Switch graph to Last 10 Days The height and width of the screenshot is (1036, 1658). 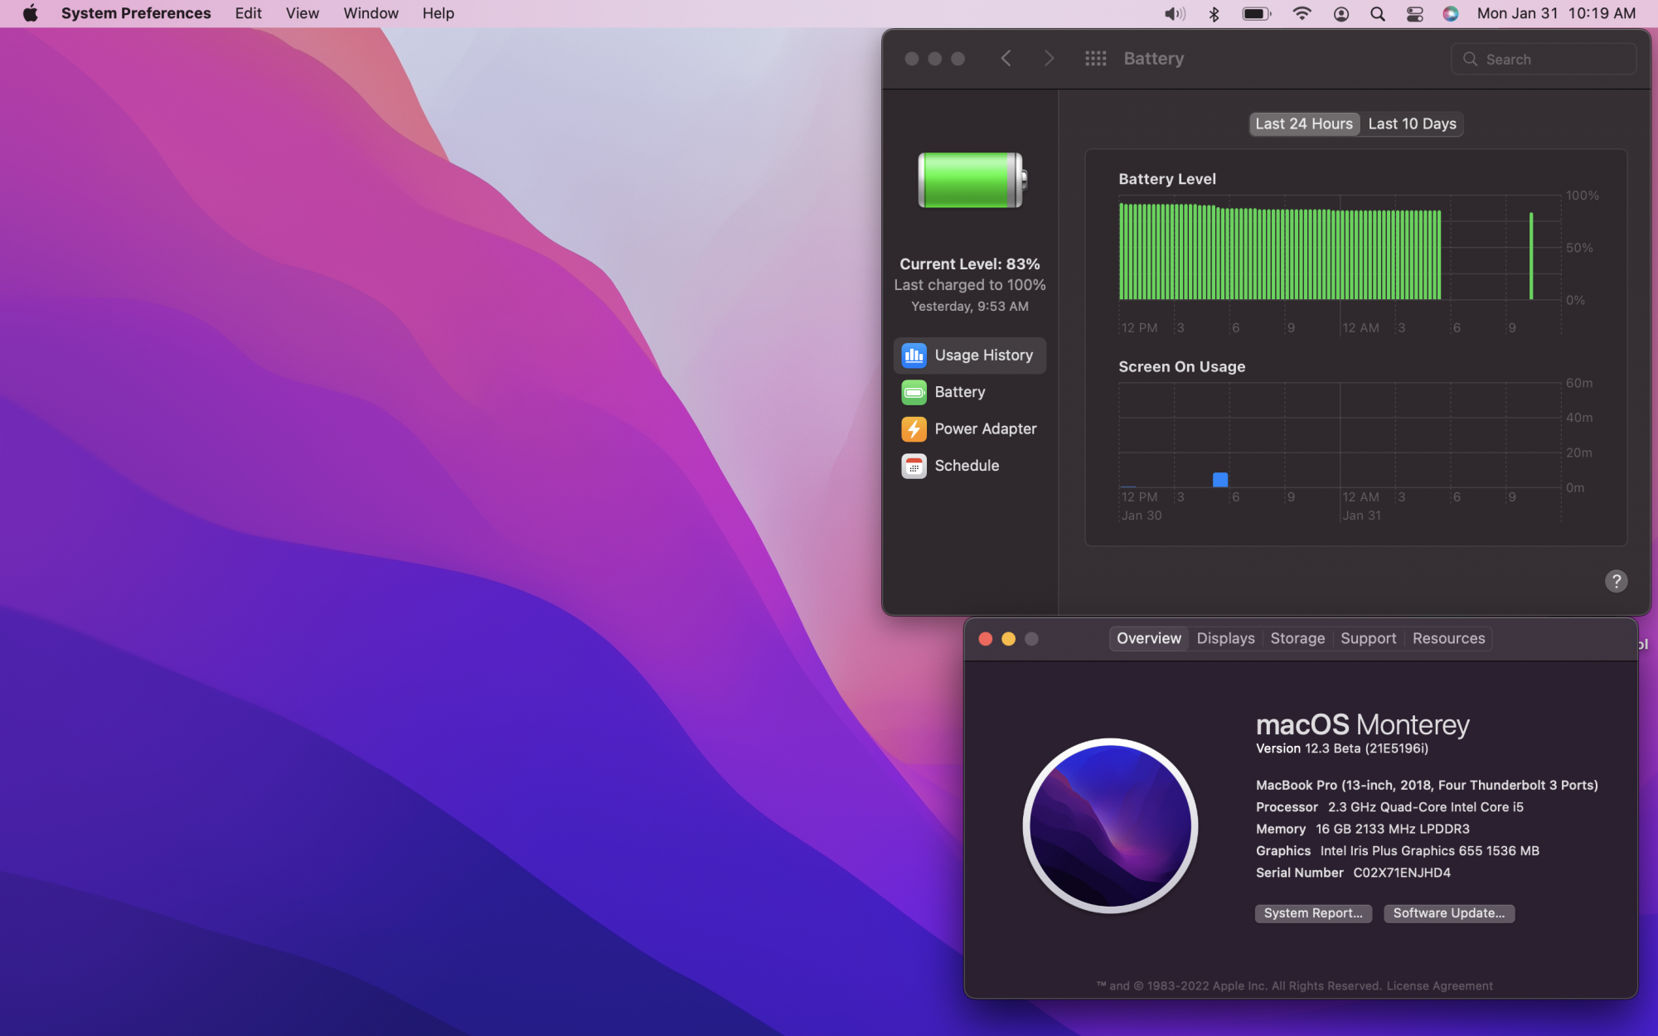pyautogui.click(x=1412, y=124)
